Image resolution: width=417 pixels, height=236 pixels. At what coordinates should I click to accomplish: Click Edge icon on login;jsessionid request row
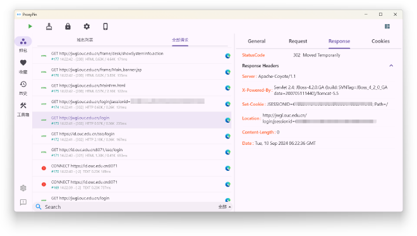click(227, 104)
